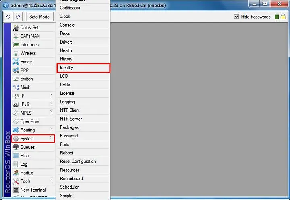
Task: Expand the Routing submenu arrow
Action: coord(51,129)
